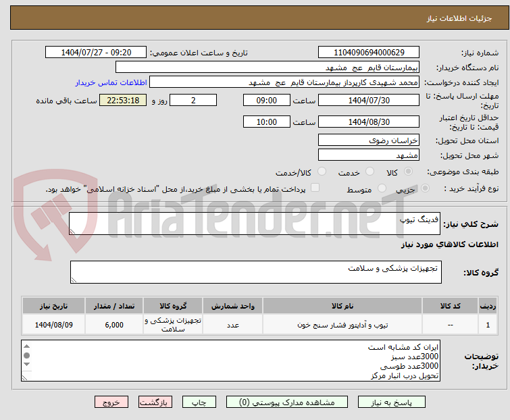Click the 10:00 validity time field

pyautogui.click(x=266, y=122)
